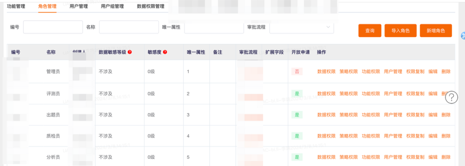The width and height of the screenshot is (465, 166).
Task: Select the 管理员 name cell
Action: [x=53, y=71]
